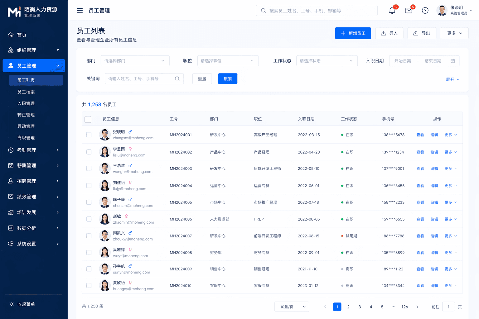
Task: Click the search magnifier in keyword field
Action: 177,79
